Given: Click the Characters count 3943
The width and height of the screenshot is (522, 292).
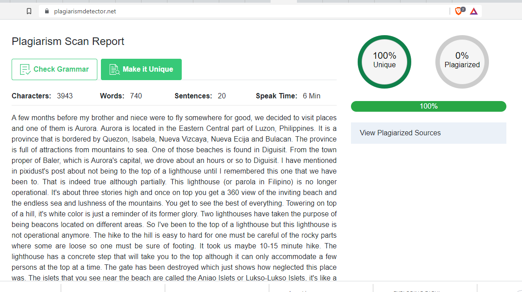Looking at the screenshot, I should (x=65, y=96).
